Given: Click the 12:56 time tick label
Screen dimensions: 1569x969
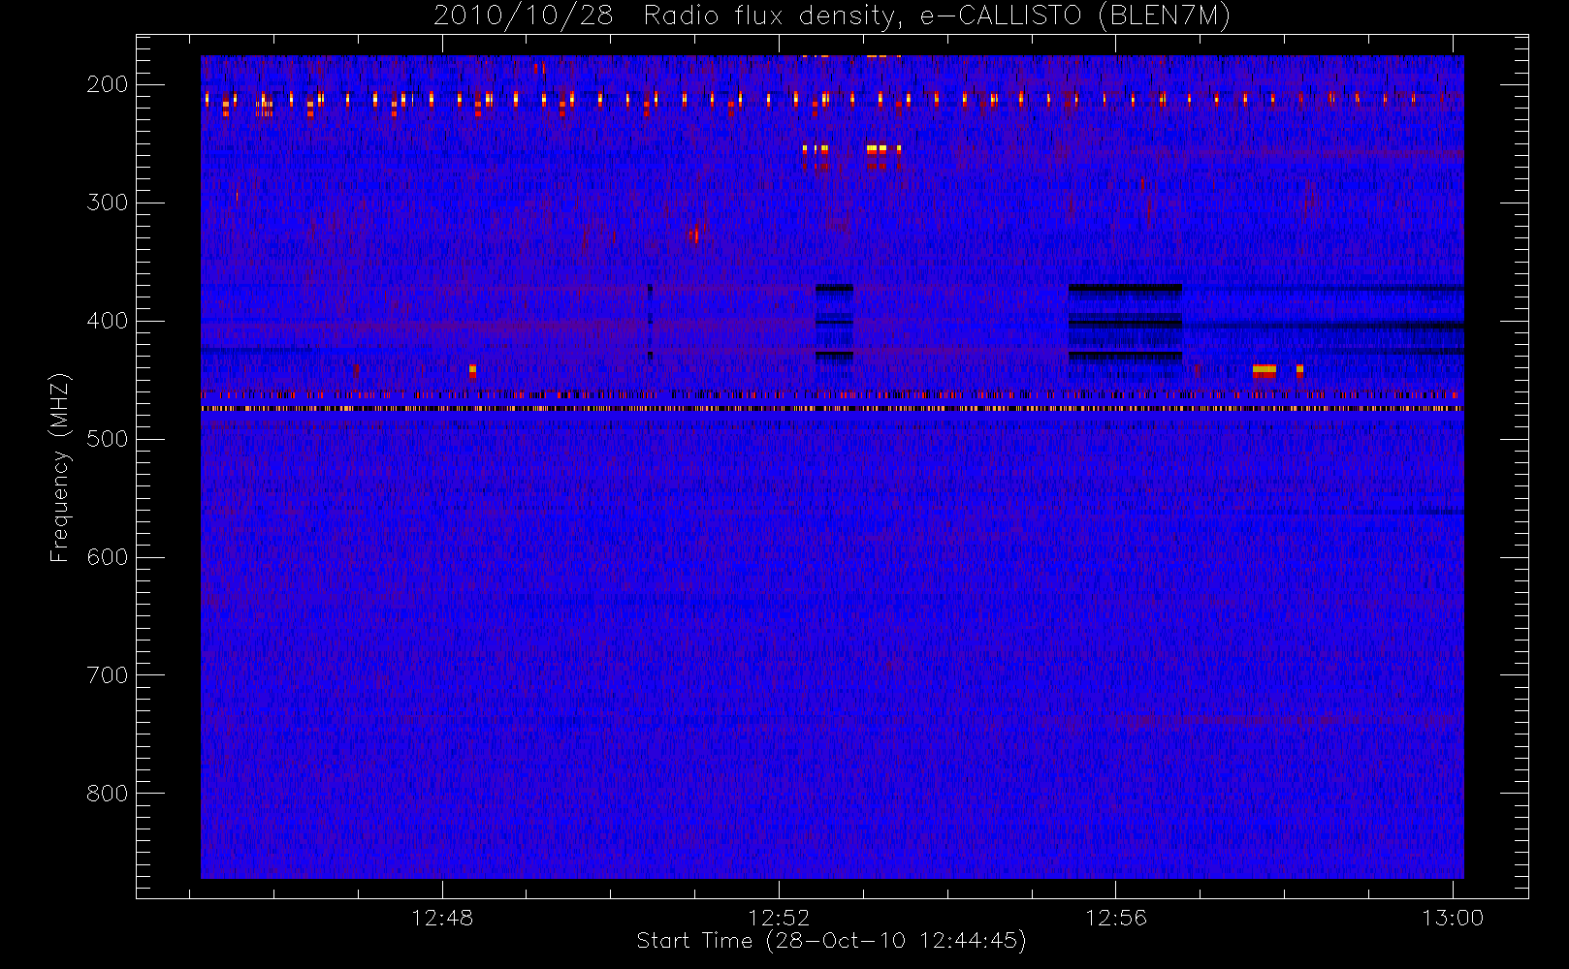Looking at the screenshot, I should tap(1115, 918).
